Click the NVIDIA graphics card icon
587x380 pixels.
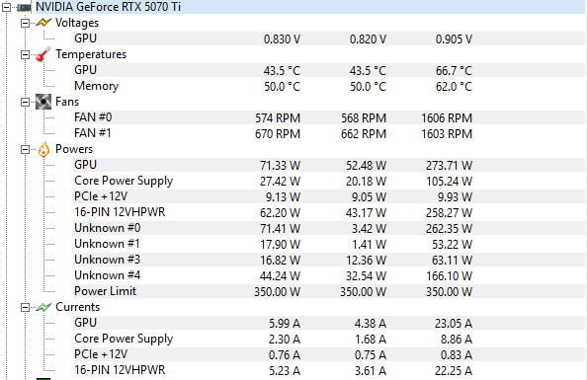pyautogui.click(x=24, y=7)
